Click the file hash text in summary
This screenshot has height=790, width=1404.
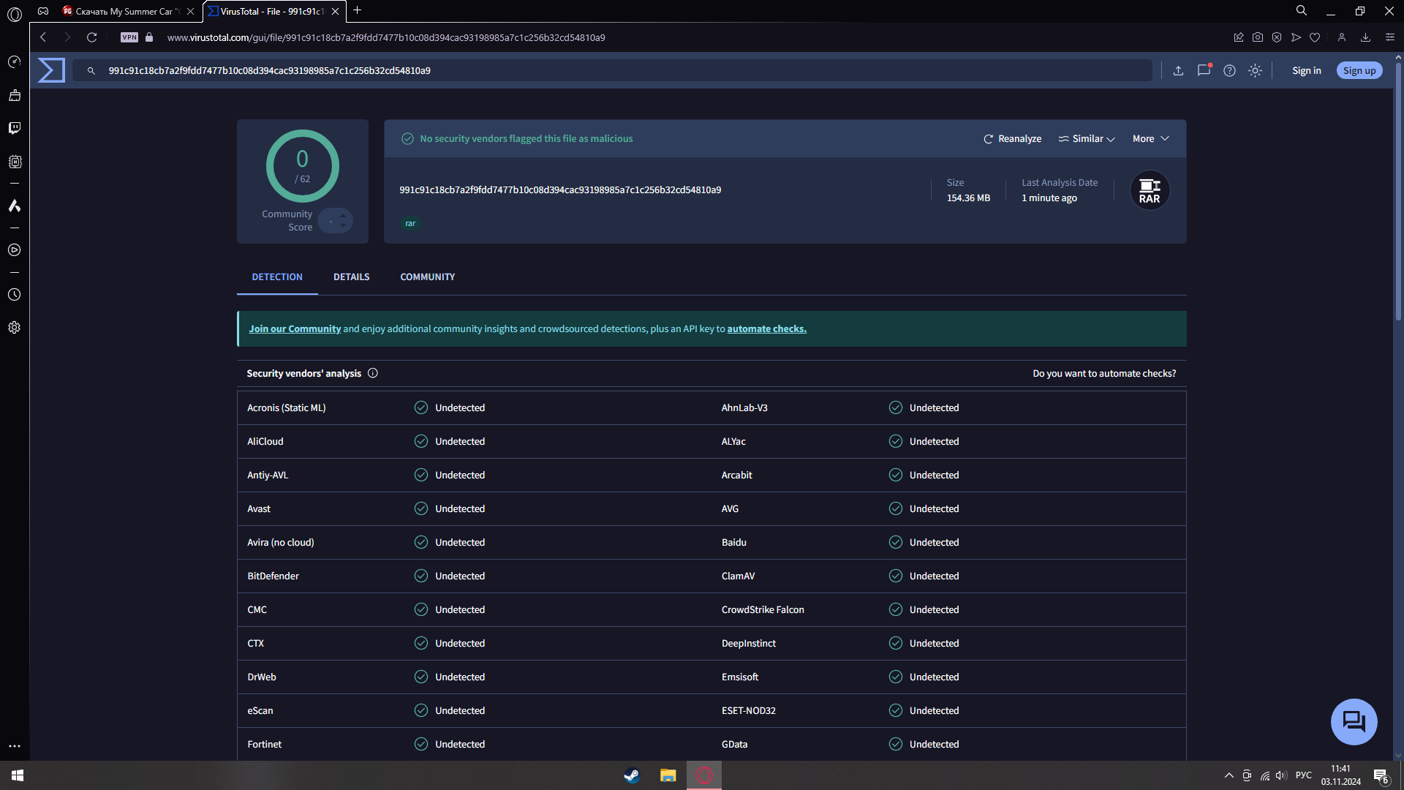click(560, 190)
